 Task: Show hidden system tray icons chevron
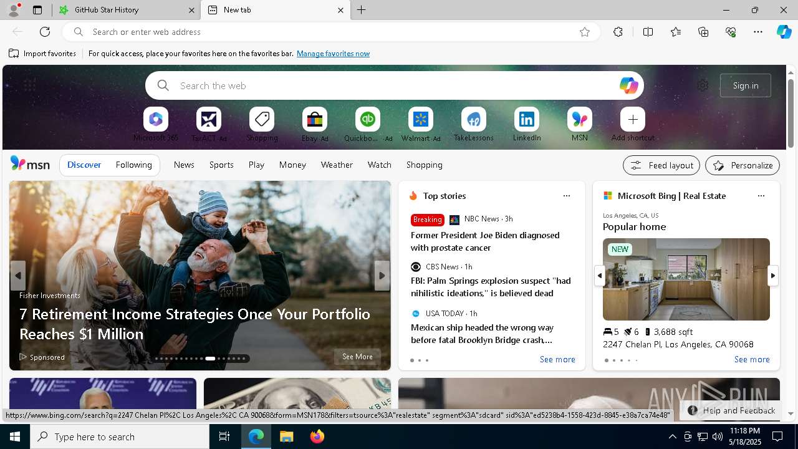point(672,437)
